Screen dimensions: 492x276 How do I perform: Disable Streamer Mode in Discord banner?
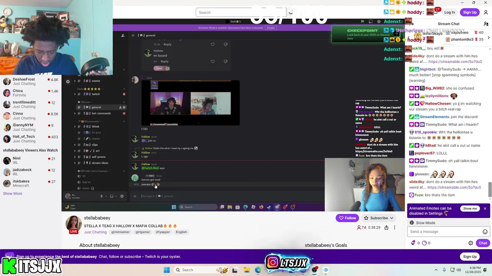[271, 28]
